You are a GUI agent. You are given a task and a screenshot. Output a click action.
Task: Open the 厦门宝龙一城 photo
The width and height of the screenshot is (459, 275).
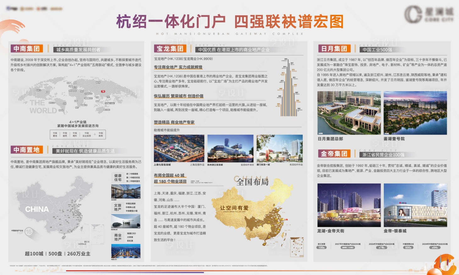coord(279,149)
